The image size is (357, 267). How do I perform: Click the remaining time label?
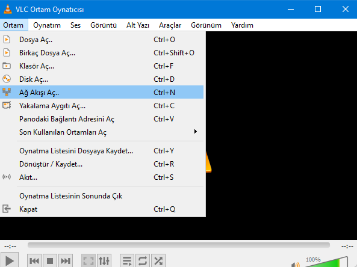click(x=347, y=246)
